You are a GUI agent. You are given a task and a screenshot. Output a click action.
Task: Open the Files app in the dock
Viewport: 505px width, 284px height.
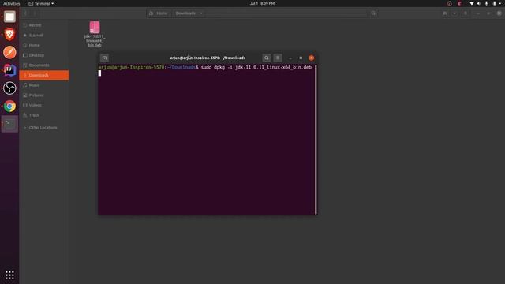(x=9, y=17)
